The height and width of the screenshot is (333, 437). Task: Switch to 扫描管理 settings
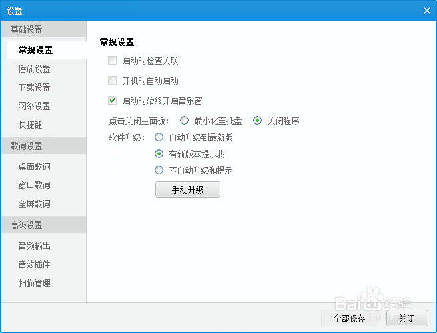(x=34, y=284)
